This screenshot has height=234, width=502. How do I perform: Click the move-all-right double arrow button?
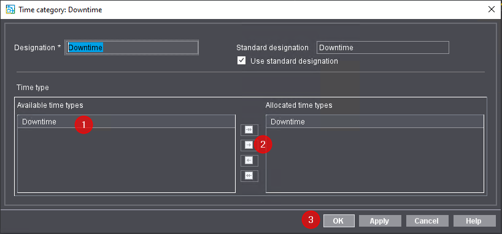[x=249, y=129]
